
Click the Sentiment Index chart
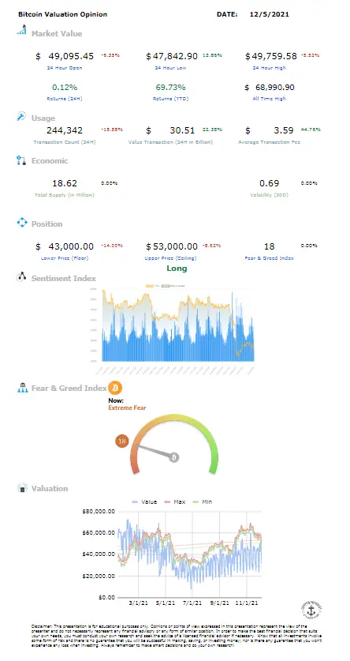(x=172, y=328)
